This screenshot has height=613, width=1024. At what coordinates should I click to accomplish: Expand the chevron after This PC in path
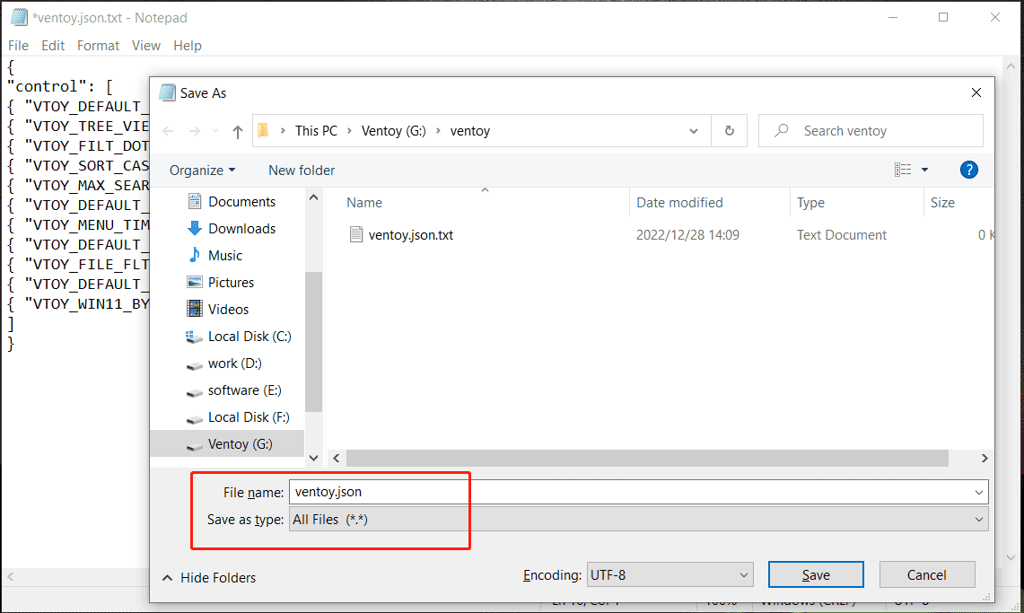(349, 131)
